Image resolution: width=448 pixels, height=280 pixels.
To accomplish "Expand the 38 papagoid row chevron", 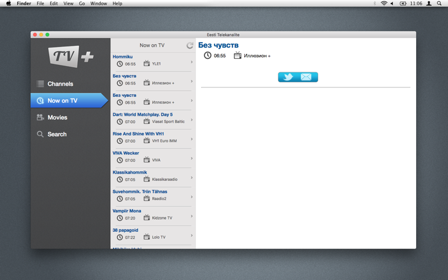I will pos(192,235).
